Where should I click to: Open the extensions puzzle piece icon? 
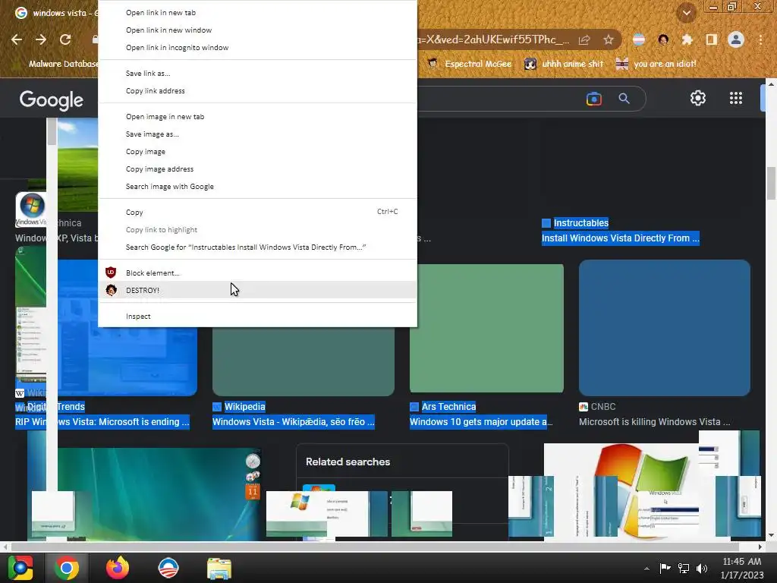pos(687,39)
